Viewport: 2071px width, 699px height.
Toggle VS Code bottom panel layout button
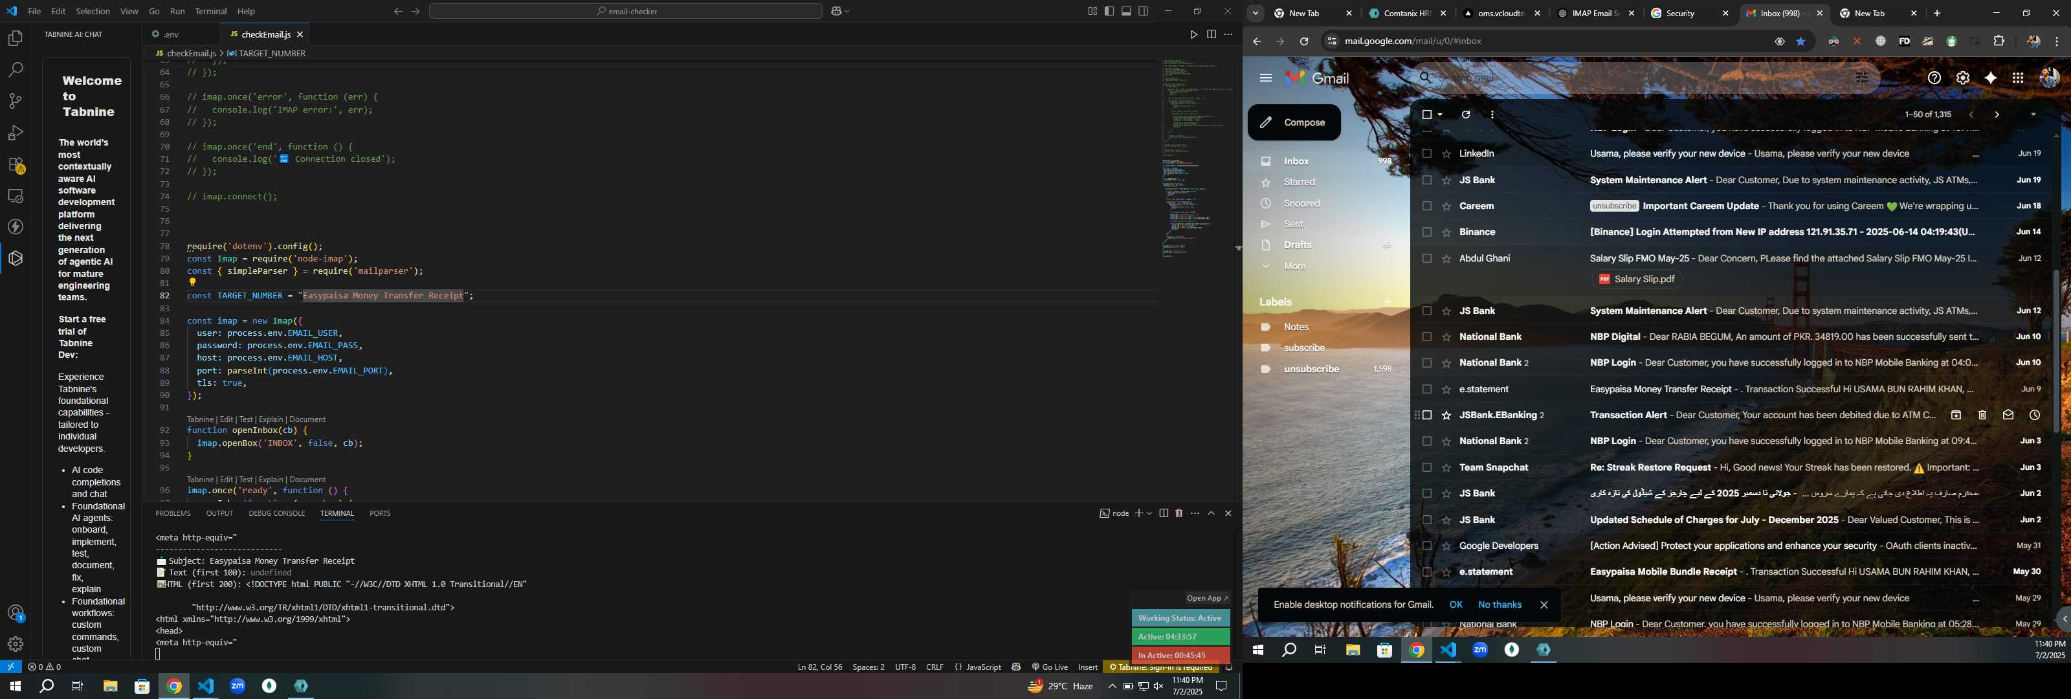click(1126, 11)
